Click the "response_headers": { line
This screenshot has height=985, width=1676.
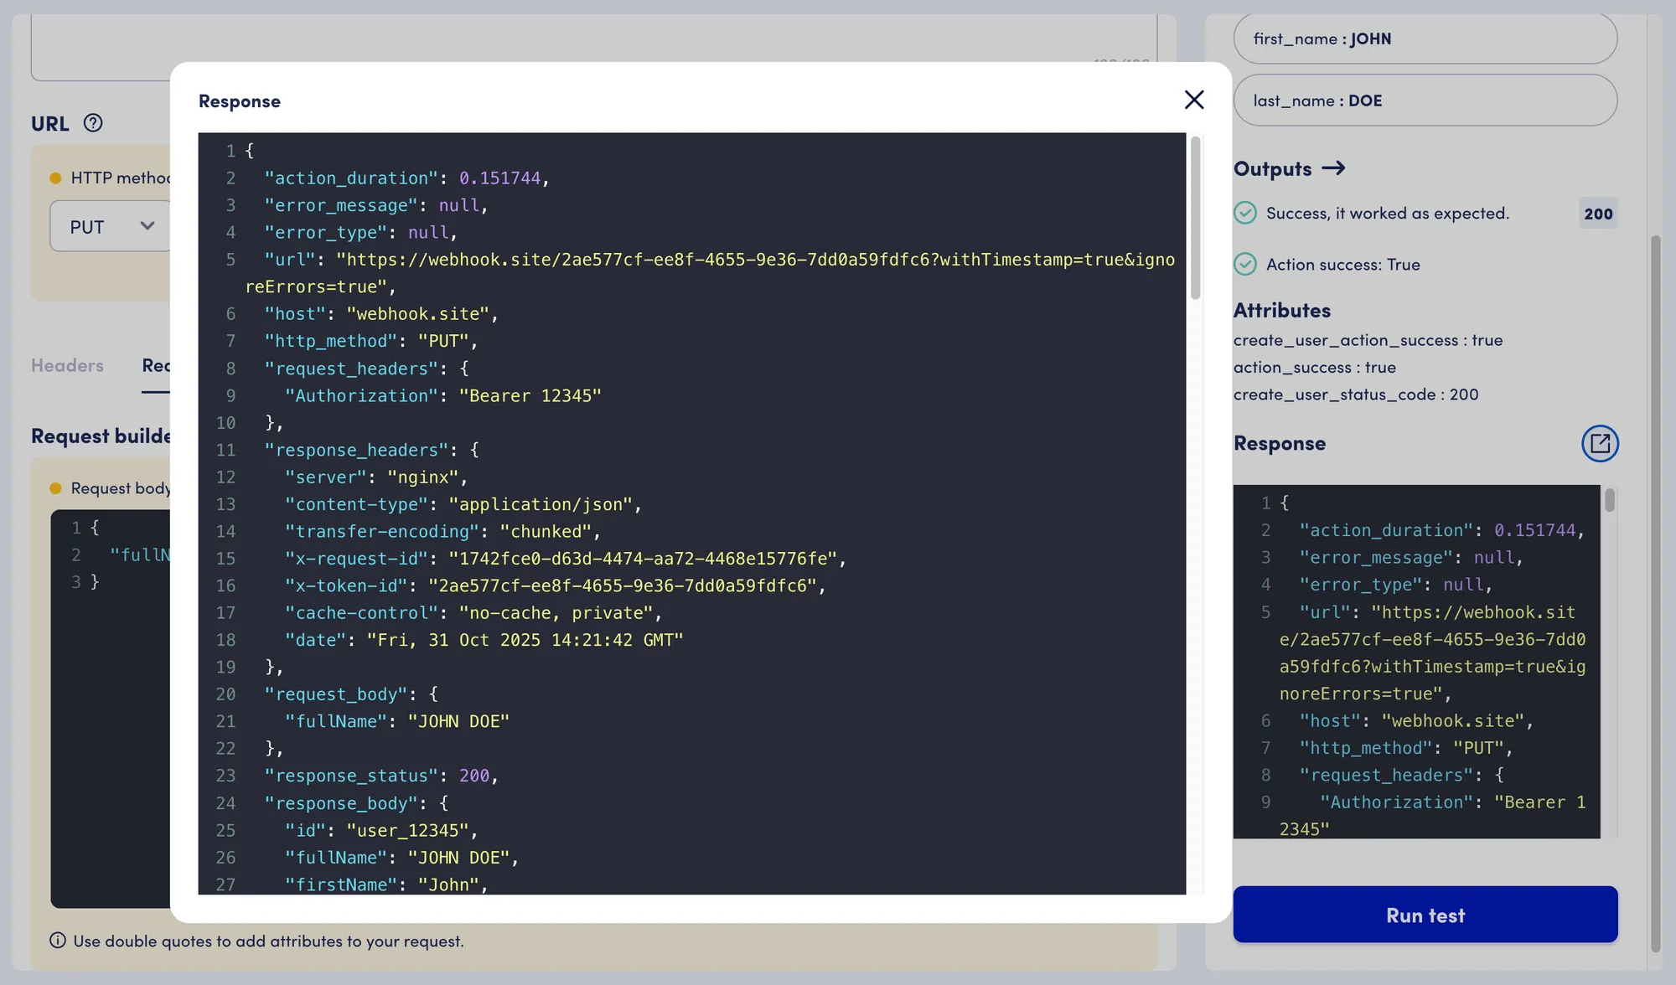click(371, 450)
